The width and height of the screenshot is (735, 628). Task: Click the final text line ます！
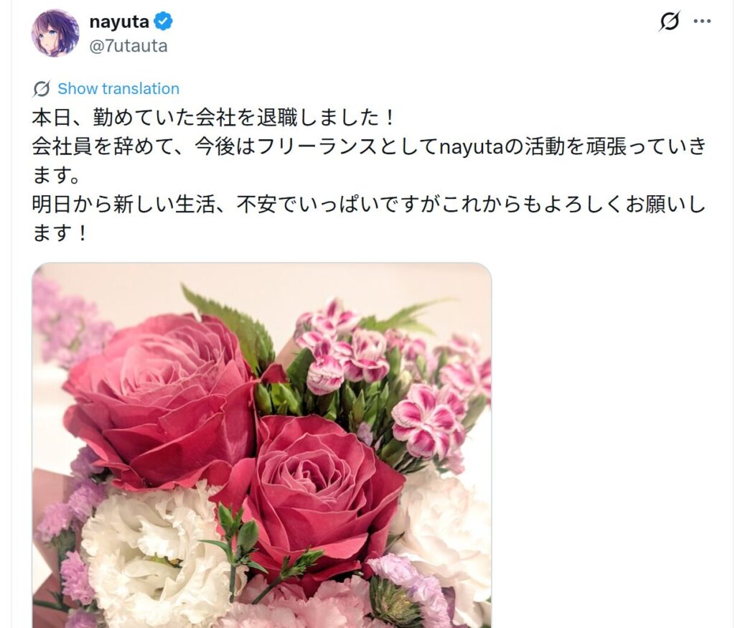tap(60, 233)
